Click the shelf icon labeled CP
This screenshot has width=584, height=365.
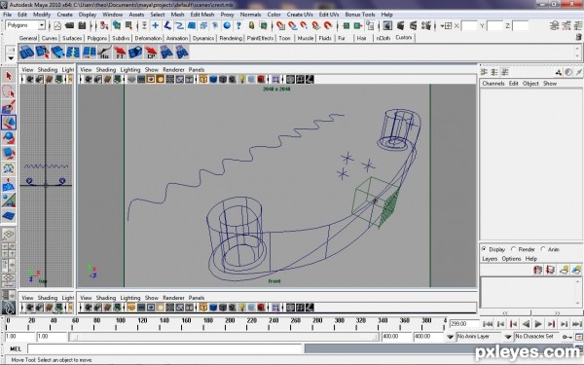point(151,53)
